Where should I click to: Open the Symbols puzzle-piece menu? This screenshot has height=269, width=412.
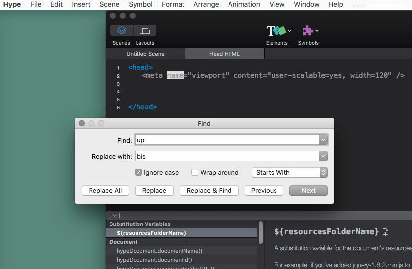(310, 31)
